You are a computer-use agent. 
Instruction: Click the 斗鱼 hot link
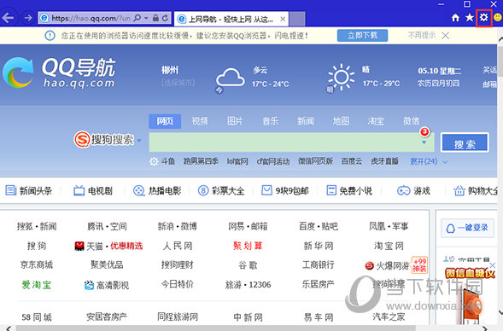tap(167, 161)
